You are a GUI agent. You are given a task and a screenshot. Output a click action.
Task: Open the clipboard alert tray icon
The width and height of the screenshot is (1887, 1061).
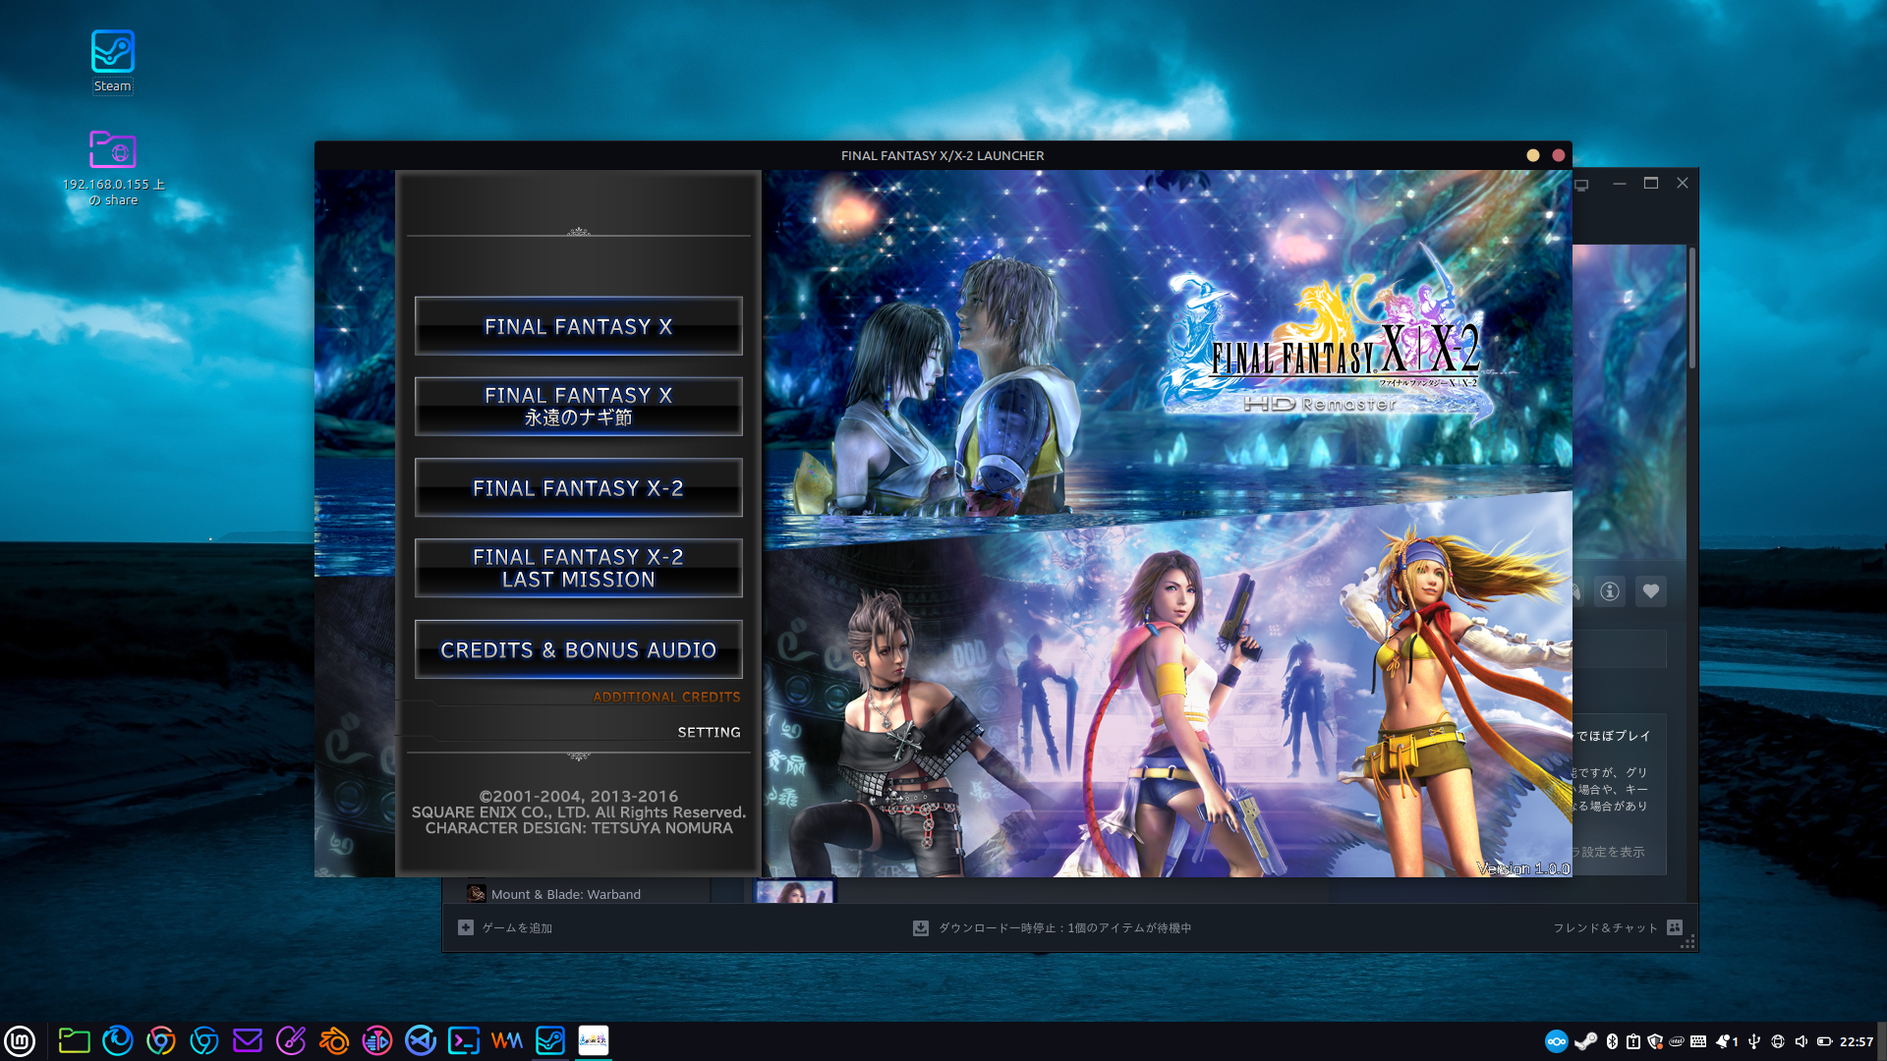[x=1632, y=1041]
